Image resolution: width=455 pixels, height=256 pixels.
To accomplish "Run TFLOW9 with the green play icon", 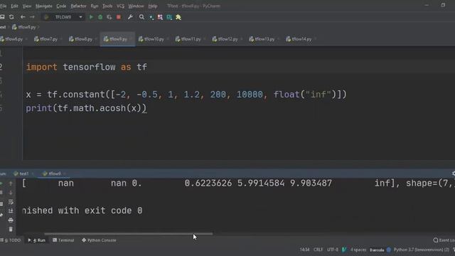I will pos(91,17).
